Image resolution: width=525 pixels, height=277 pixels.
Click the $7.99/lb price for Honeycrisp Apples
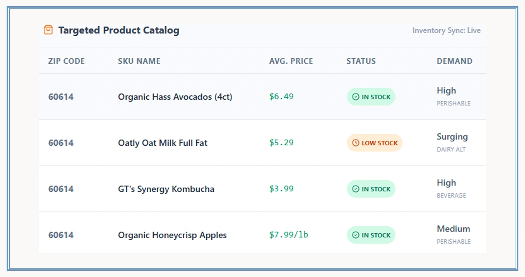click(288, 235)
